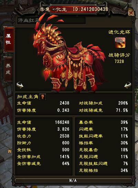Click the 无视格挡 34% stat row

point(103,170)
